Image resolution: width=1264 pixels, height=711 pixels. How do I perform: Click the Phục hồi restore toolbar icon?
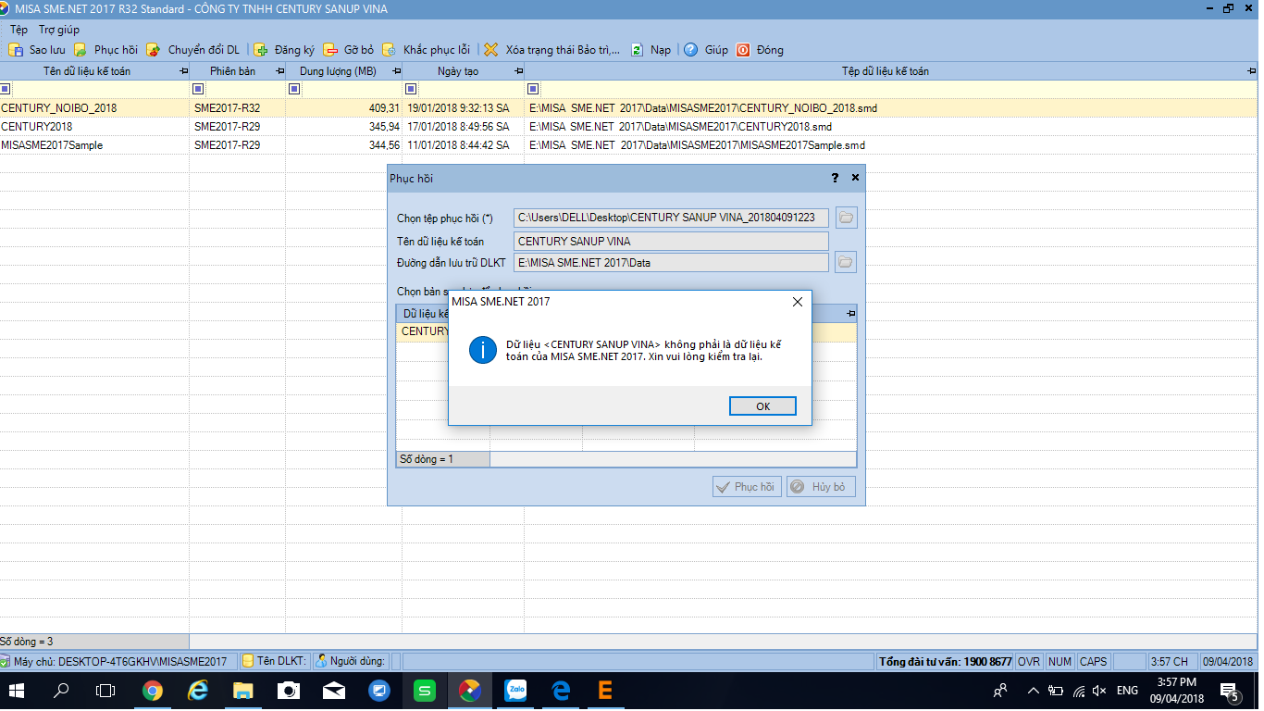point(81,50)
